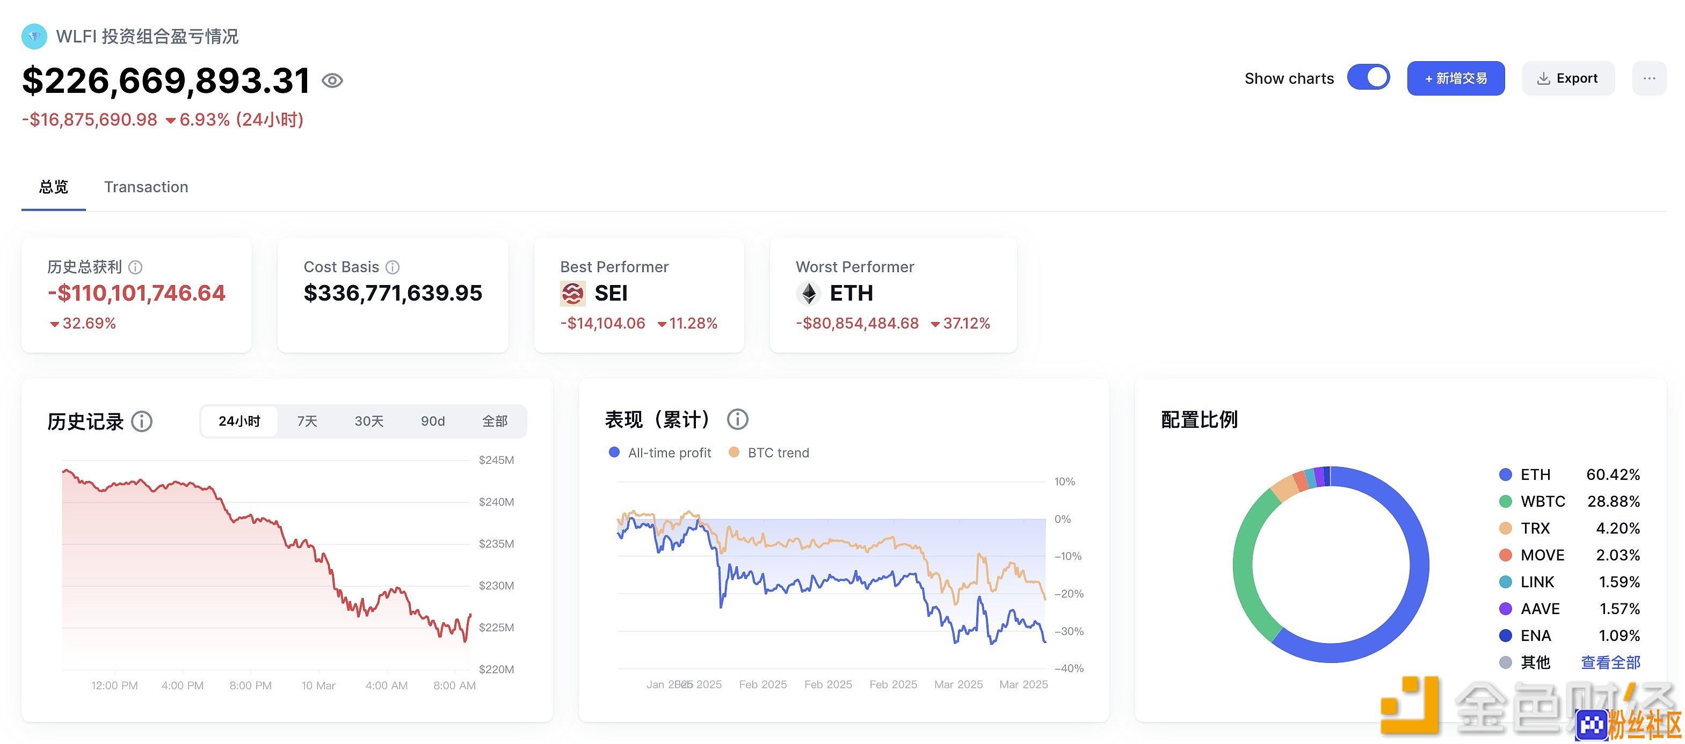Image resolution: width=1685 pixels, height=744 pixels.
Task: Switch to the 总览 overview tab
Action: click(x=54, y=187)
